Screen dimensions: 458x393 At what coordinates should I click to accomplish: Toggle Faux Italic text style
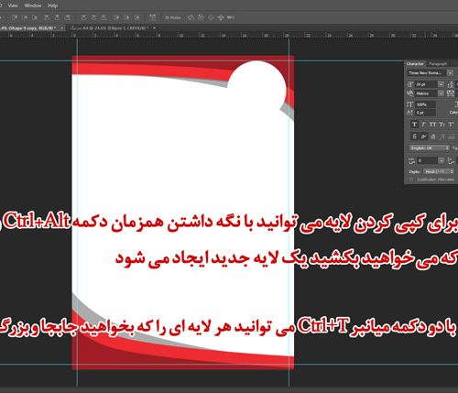click(x=423, y=125)
